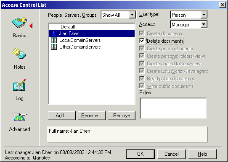Toggle the Read public documents checkbox

click(x=142, y=79)
